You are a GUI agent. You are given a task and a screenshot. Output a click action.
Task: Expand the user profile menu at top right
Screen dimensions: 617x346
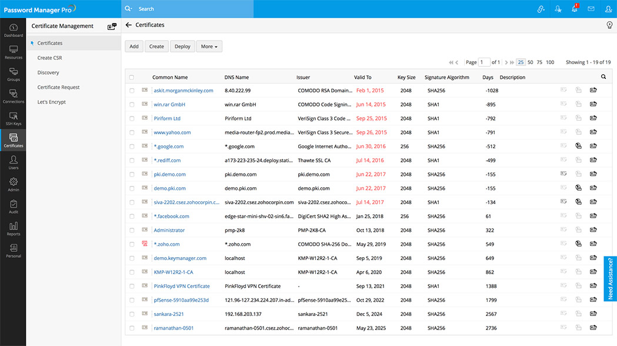[608, 9]
